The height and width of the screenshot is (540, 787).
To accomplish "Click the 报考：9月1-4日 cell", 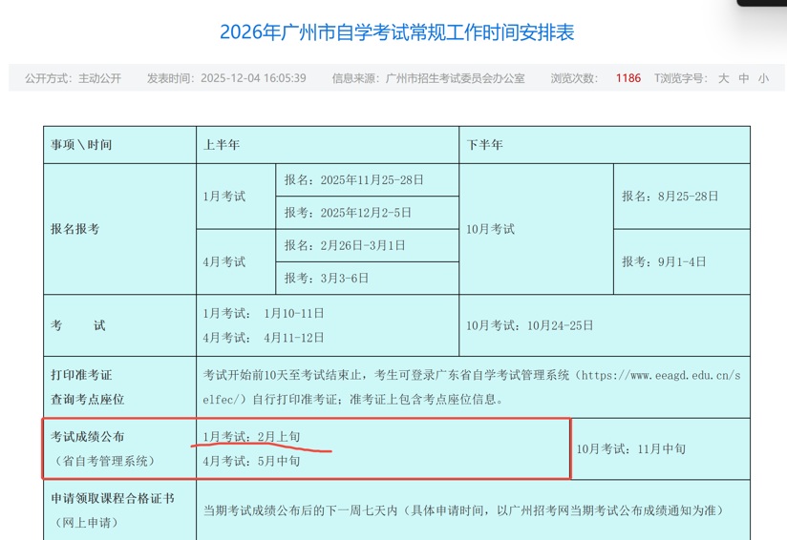I will pyautogui.click(x=664, y=261).
